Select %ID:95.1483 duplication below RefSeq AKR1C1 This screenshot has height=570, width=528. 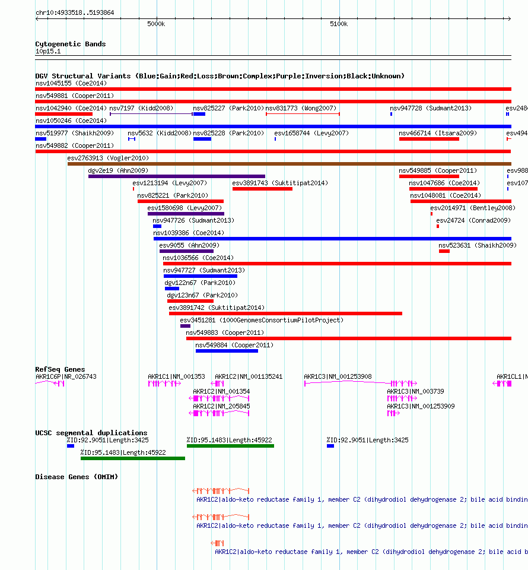click(132, 458)
